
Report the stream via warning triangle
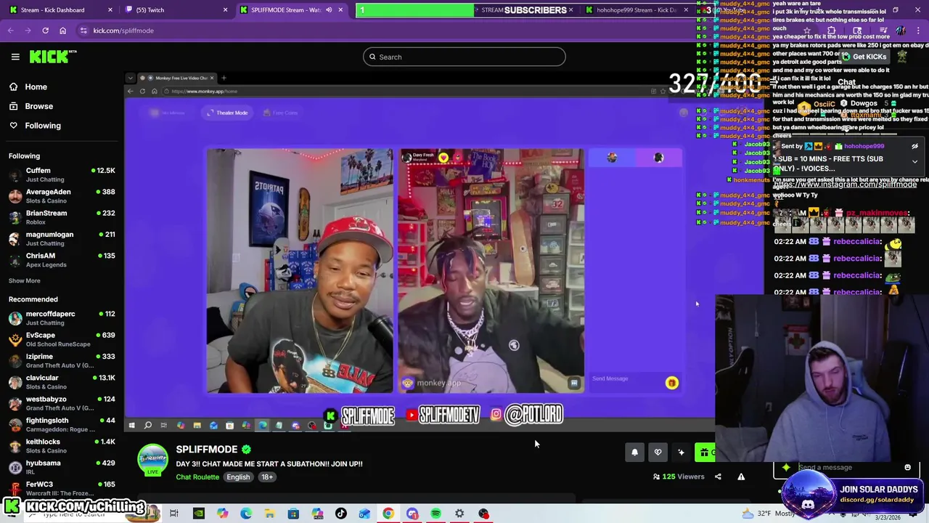[x=741, y=477]
